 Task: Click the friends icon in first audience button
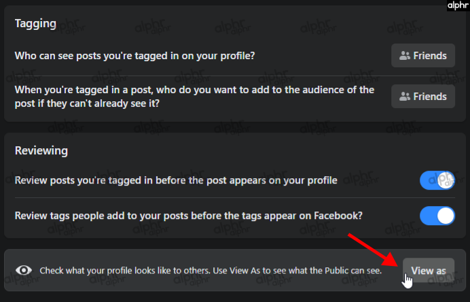click(406, 56)
